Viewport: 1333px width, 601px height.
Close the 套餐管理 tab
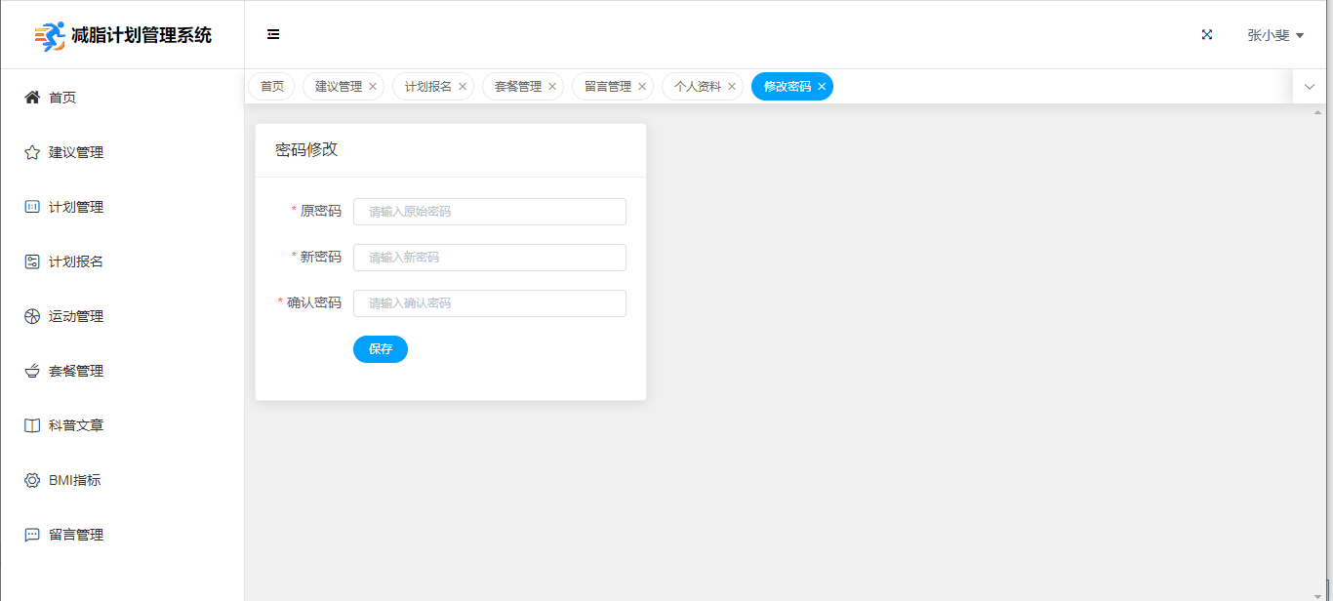pos(552,87)
